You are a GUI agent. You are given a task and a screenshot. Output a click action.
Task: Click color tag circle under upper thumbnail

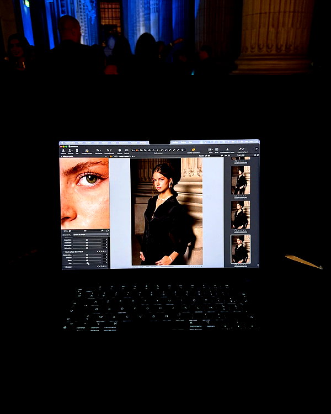(236, 196)
